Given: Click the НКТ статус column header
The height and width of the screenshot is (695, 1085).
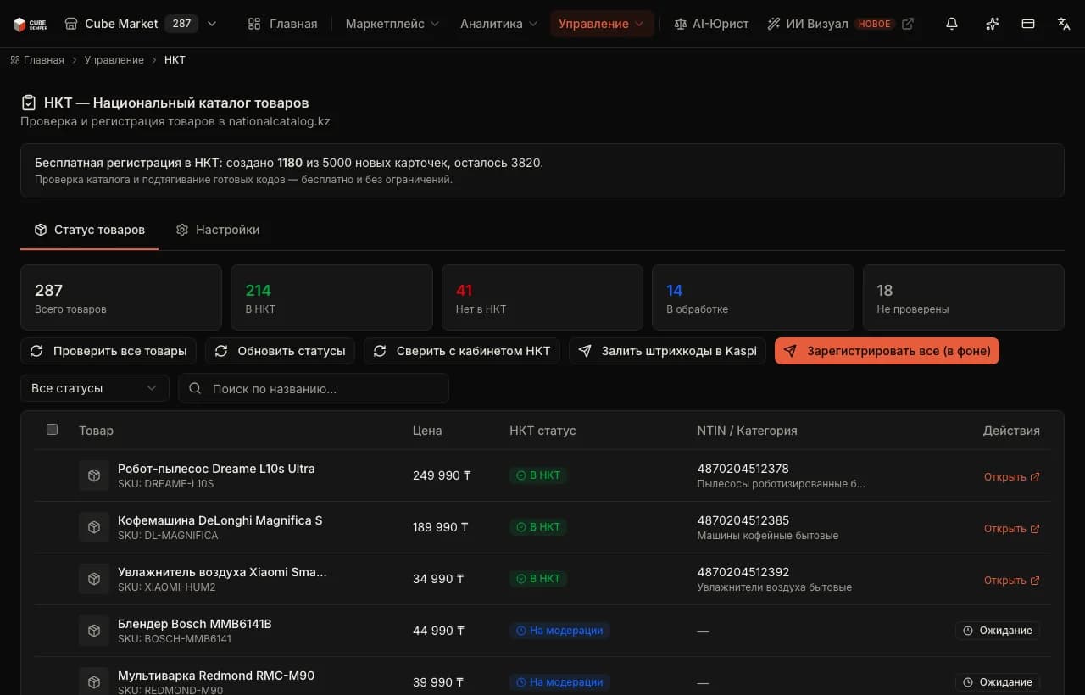Looking at the screenshot, I should [x=542, y=431].
